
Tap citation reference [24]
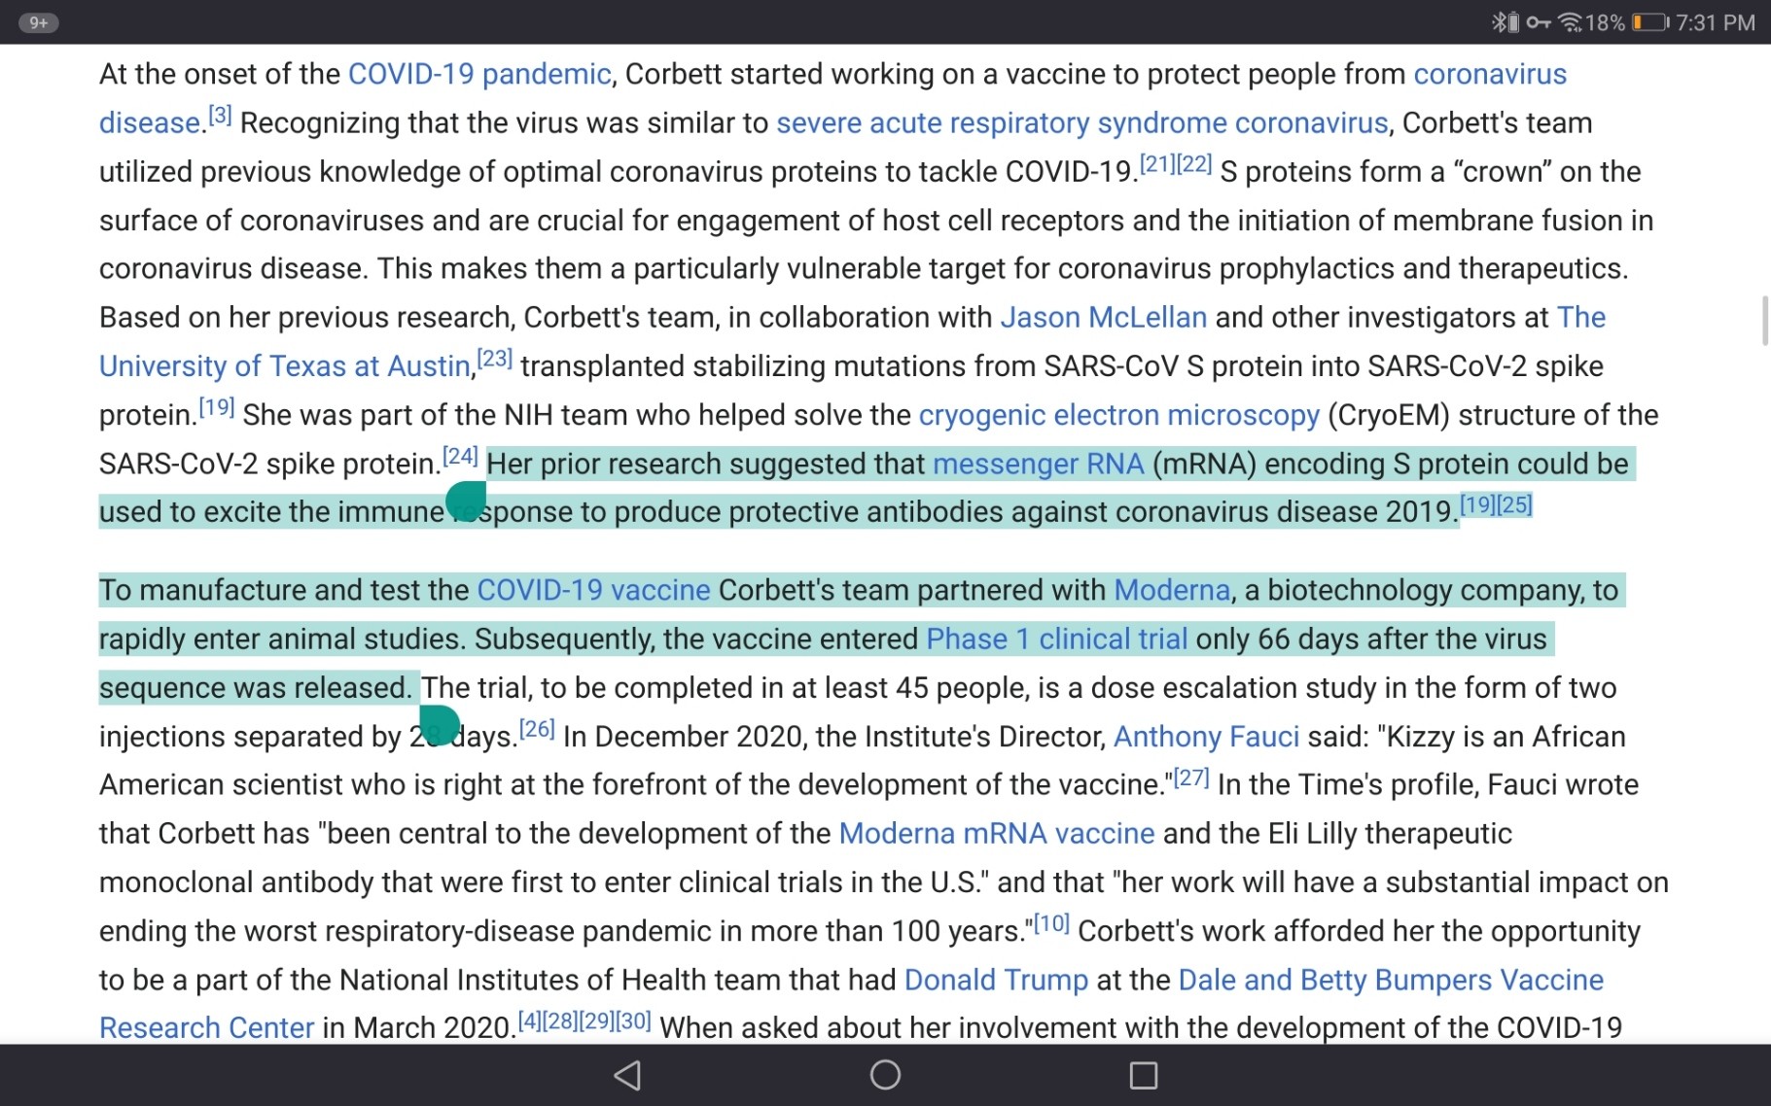[x=460, y=455]
